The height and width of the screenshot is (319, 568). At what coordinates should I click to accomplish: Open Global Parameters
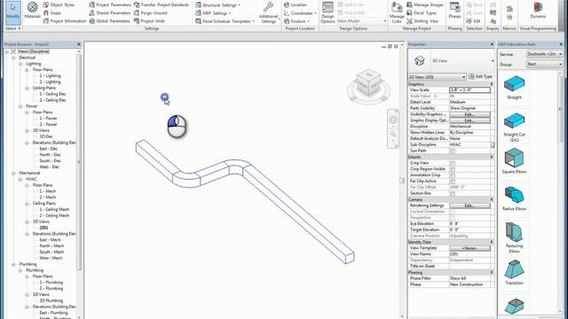[x=109, y=21]
